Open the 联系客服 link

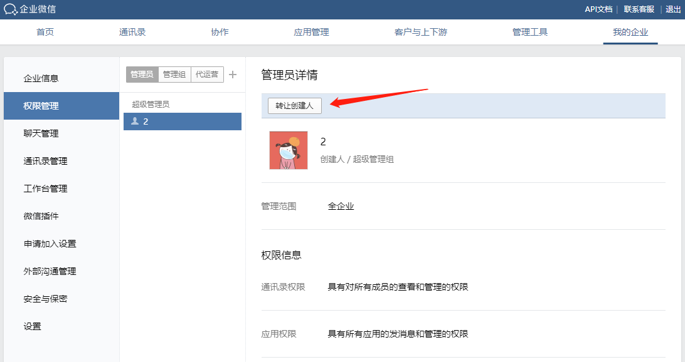(639, 9)
